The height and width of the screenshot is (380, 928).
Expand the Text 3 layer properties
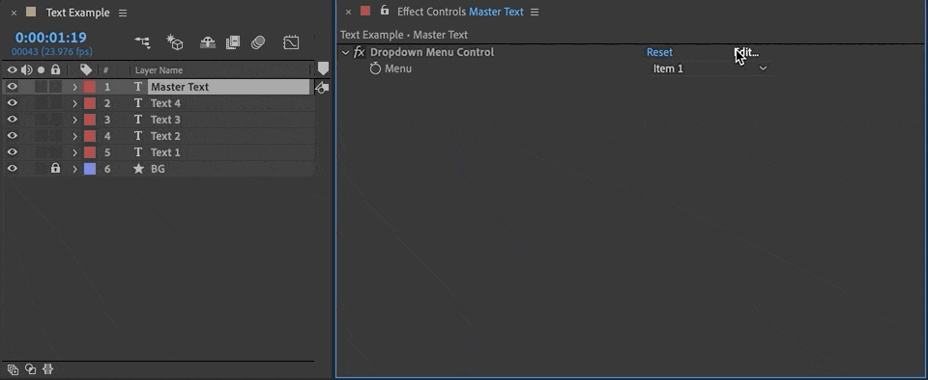[x=75, y=120]
